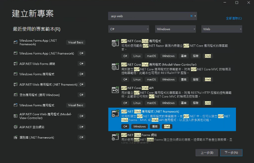
Task: Choose recent 空白應用程式 (通用 Windows) text
Action: tap(40, 95)
